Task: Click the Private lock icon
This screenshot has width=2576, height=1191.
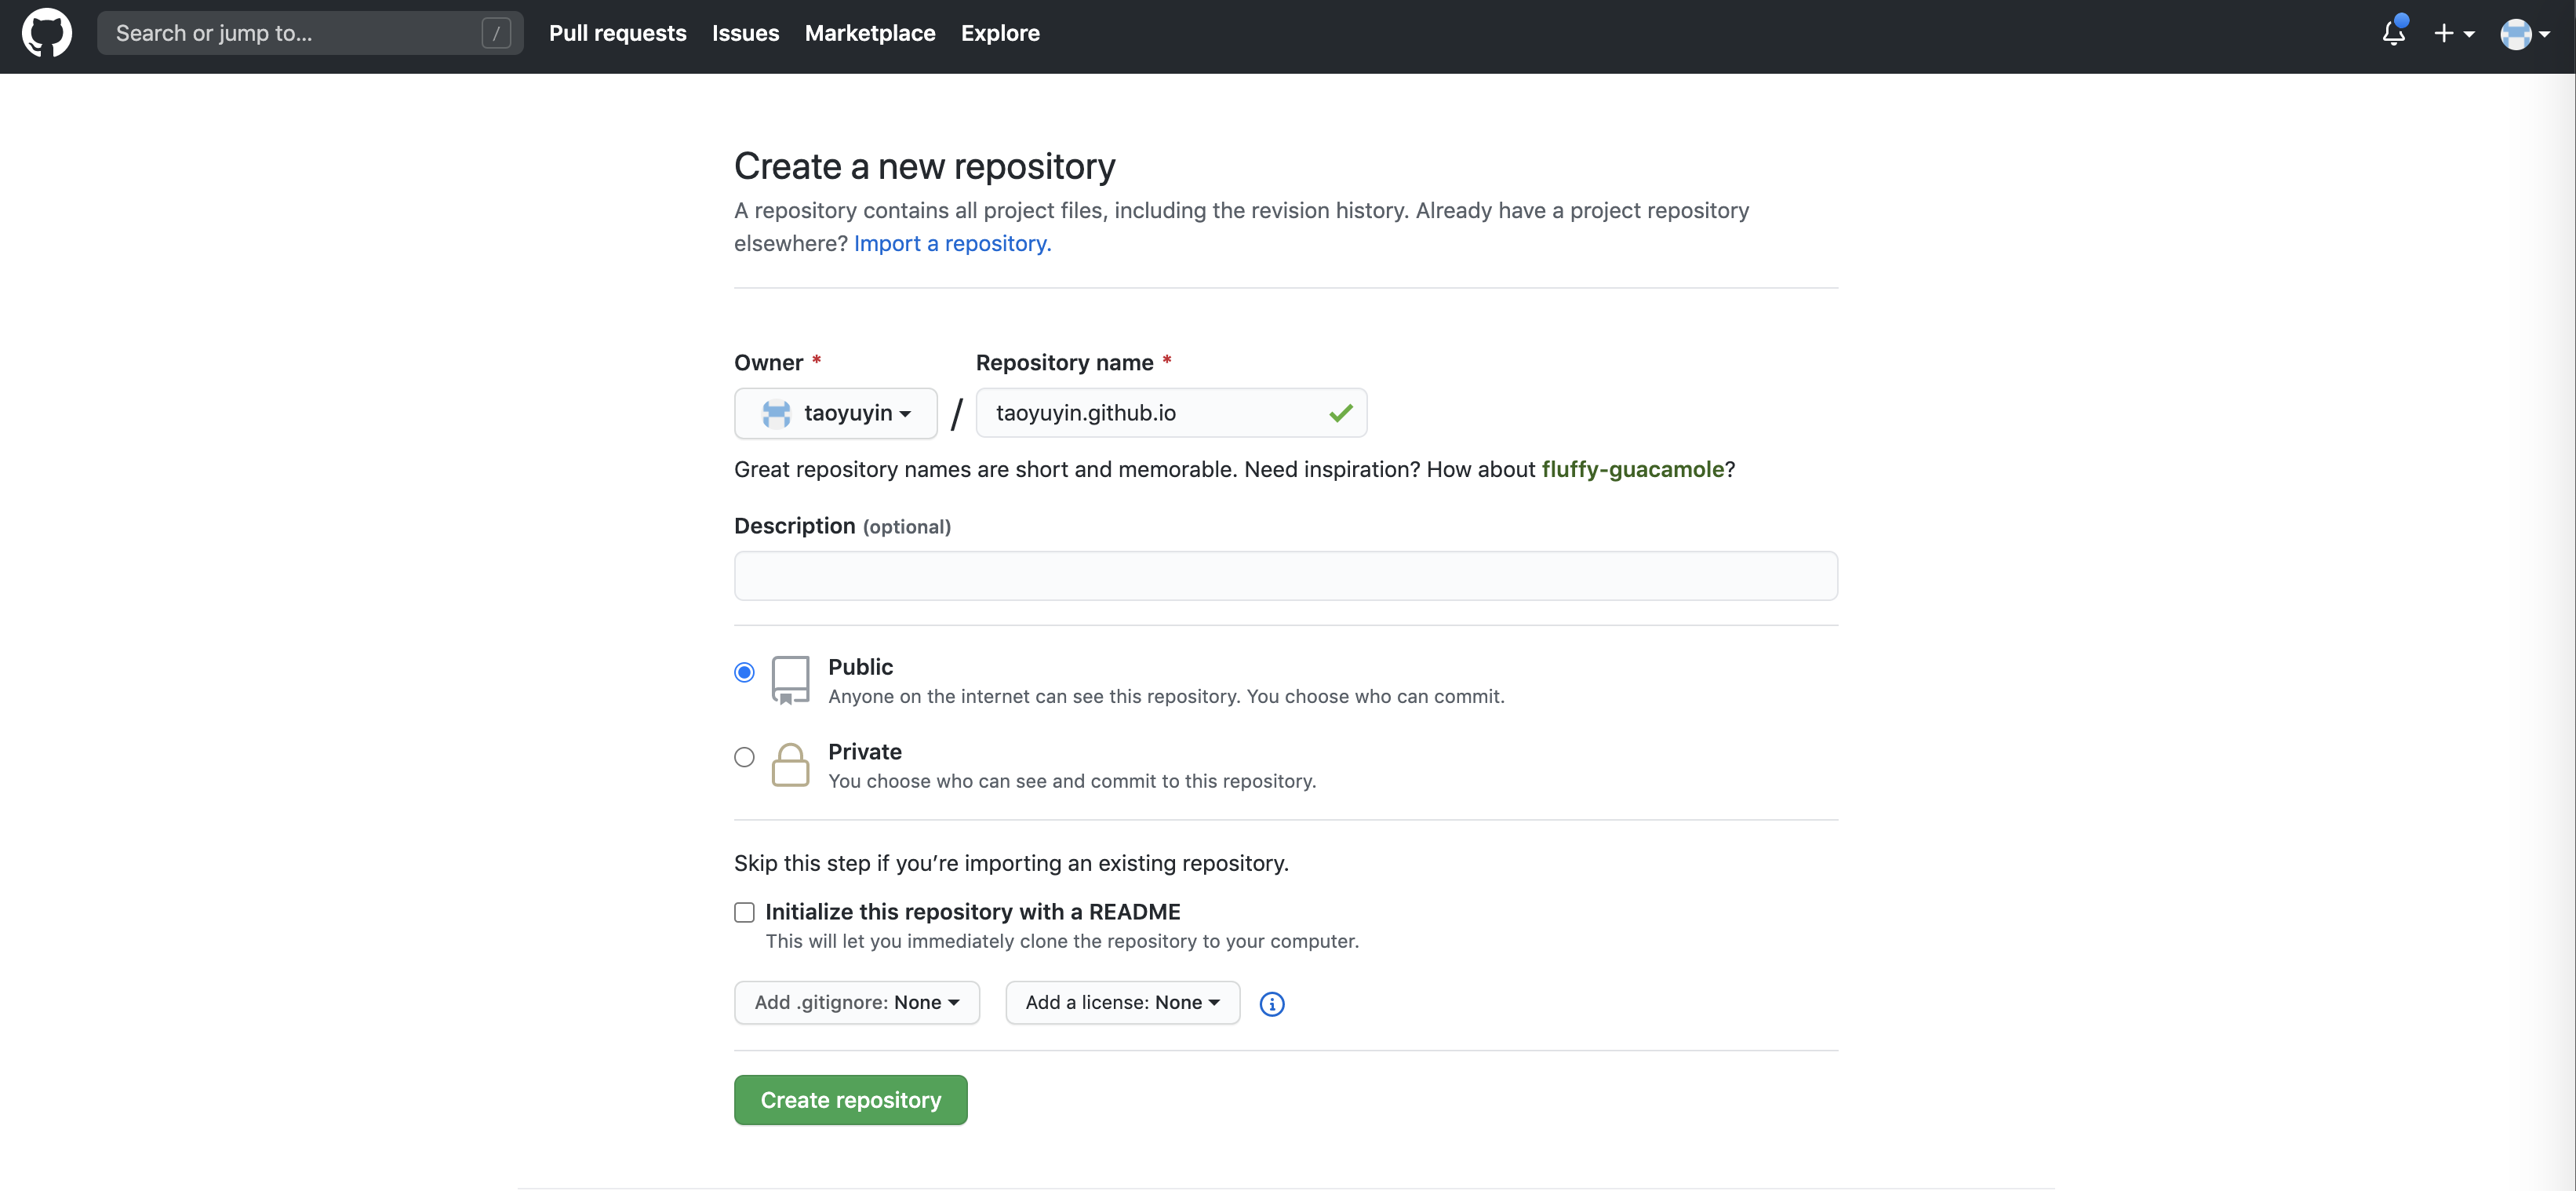Action: [x=790, y=765]
